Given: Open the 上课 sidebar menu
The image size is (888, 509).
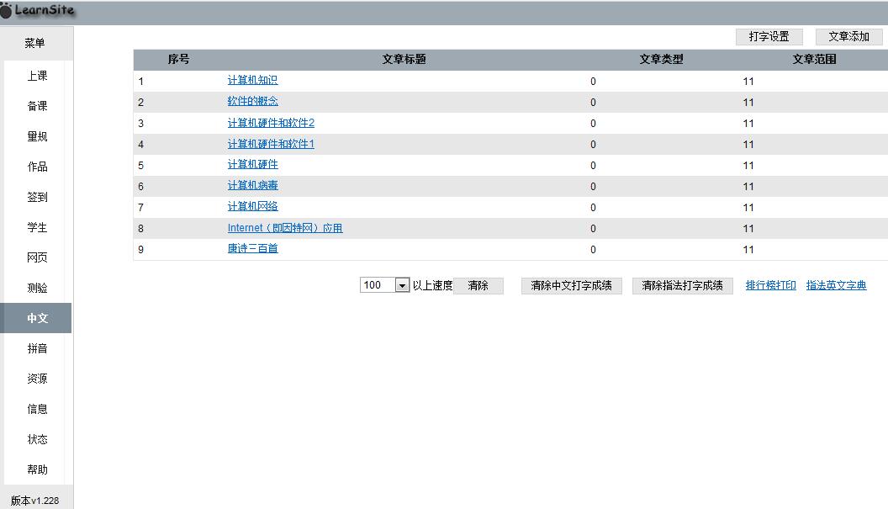Looking at the screenshot, I should coord(37,76).
